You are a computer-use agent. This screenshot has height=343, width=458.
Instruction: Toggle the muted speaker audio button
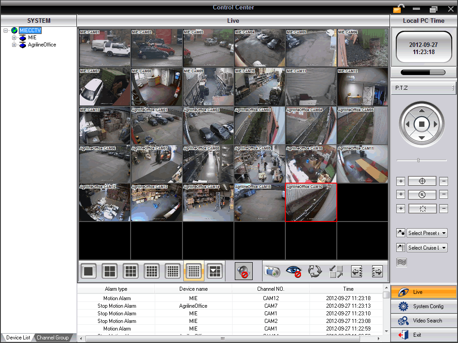click(x=244, y=271)
